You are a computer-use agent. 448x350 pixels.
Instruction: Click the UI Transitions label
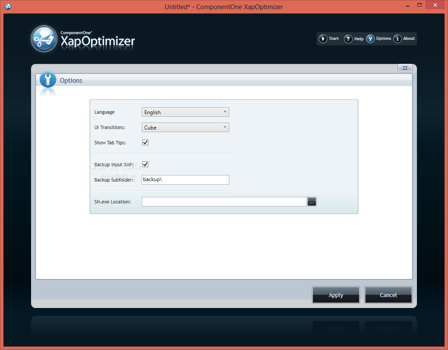110,127
